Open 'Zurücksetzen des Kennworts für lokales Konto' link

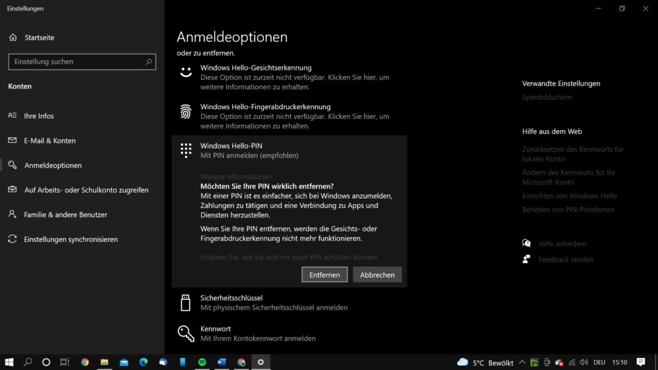[x=573, y=154]
